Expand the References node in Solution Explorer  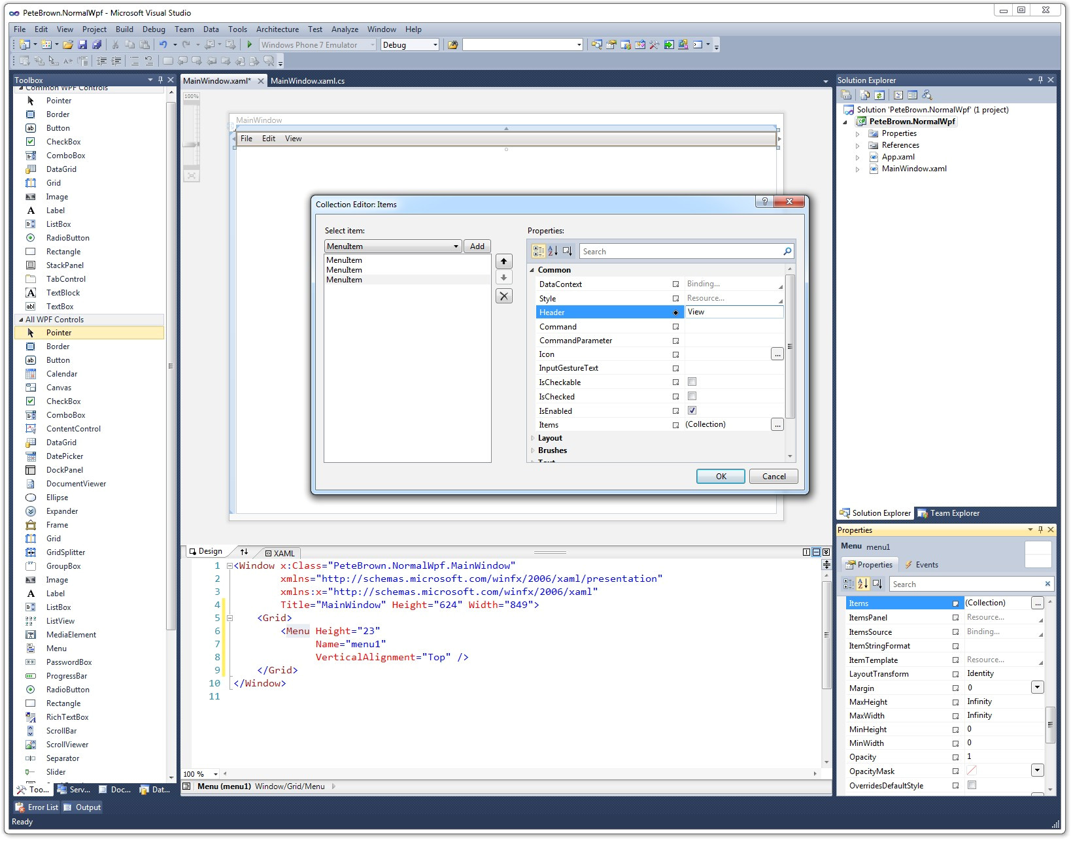point(857,146)
